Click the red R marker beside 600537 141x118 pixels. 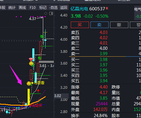point(107,8)
